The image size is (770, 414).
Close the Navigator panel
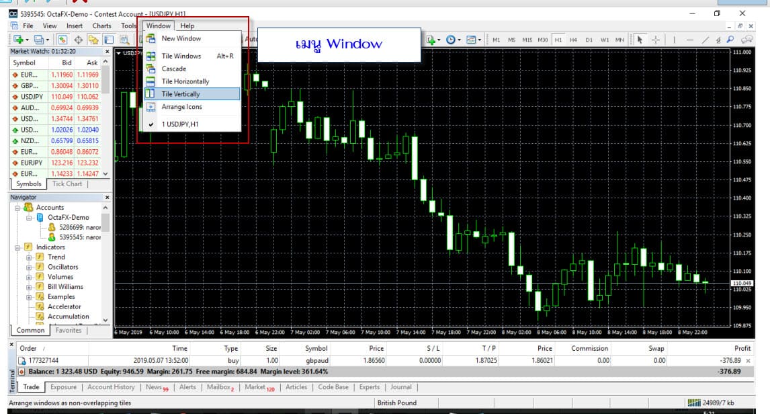(108, 197)
